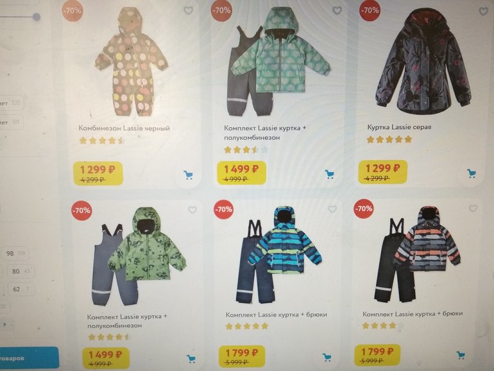
Task: Open the polka dot jumpsuit thumbnail
Action: click(131, 62)
